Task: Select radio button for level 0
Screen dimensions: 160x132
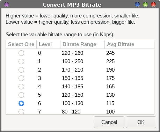Action: click(21, 53)
